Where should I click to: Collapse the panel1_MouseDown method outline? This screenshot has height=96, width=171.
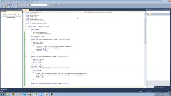[x=25, y=39]
